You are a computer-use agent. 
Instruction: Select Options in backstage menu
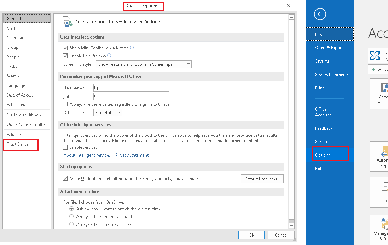pos(330,155)
